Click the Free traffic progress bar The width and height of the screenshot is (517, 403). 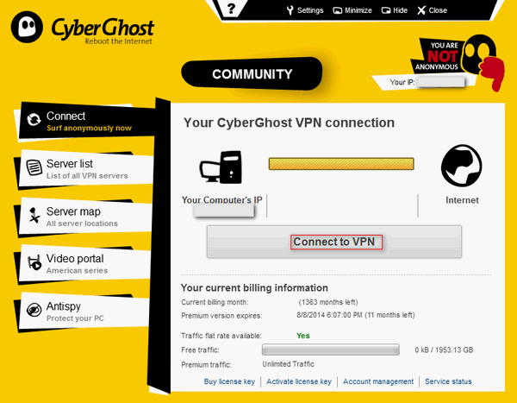click(331, 349)
